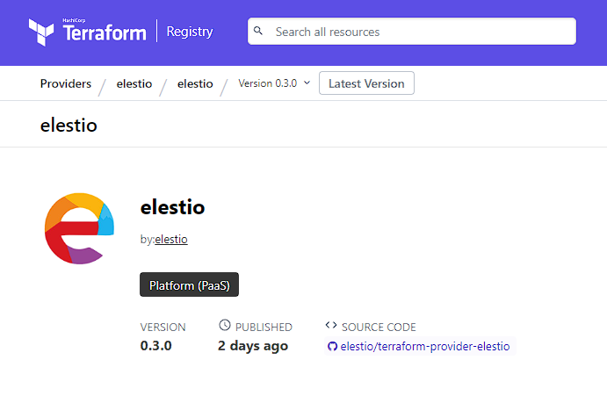Click the clock icon beside Published
Image resolution: width=607 pixels, height=396 pixels.
tap(225, 326)
